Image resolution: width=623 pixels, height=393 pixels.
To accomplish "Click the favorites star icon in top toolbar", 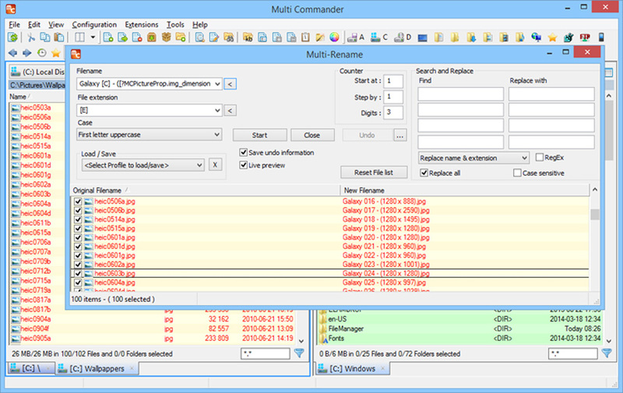I will click(x=552, y=37).
